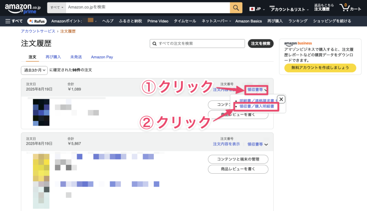Open ふるさと納税 in the navigation bar

coord(130,21)
